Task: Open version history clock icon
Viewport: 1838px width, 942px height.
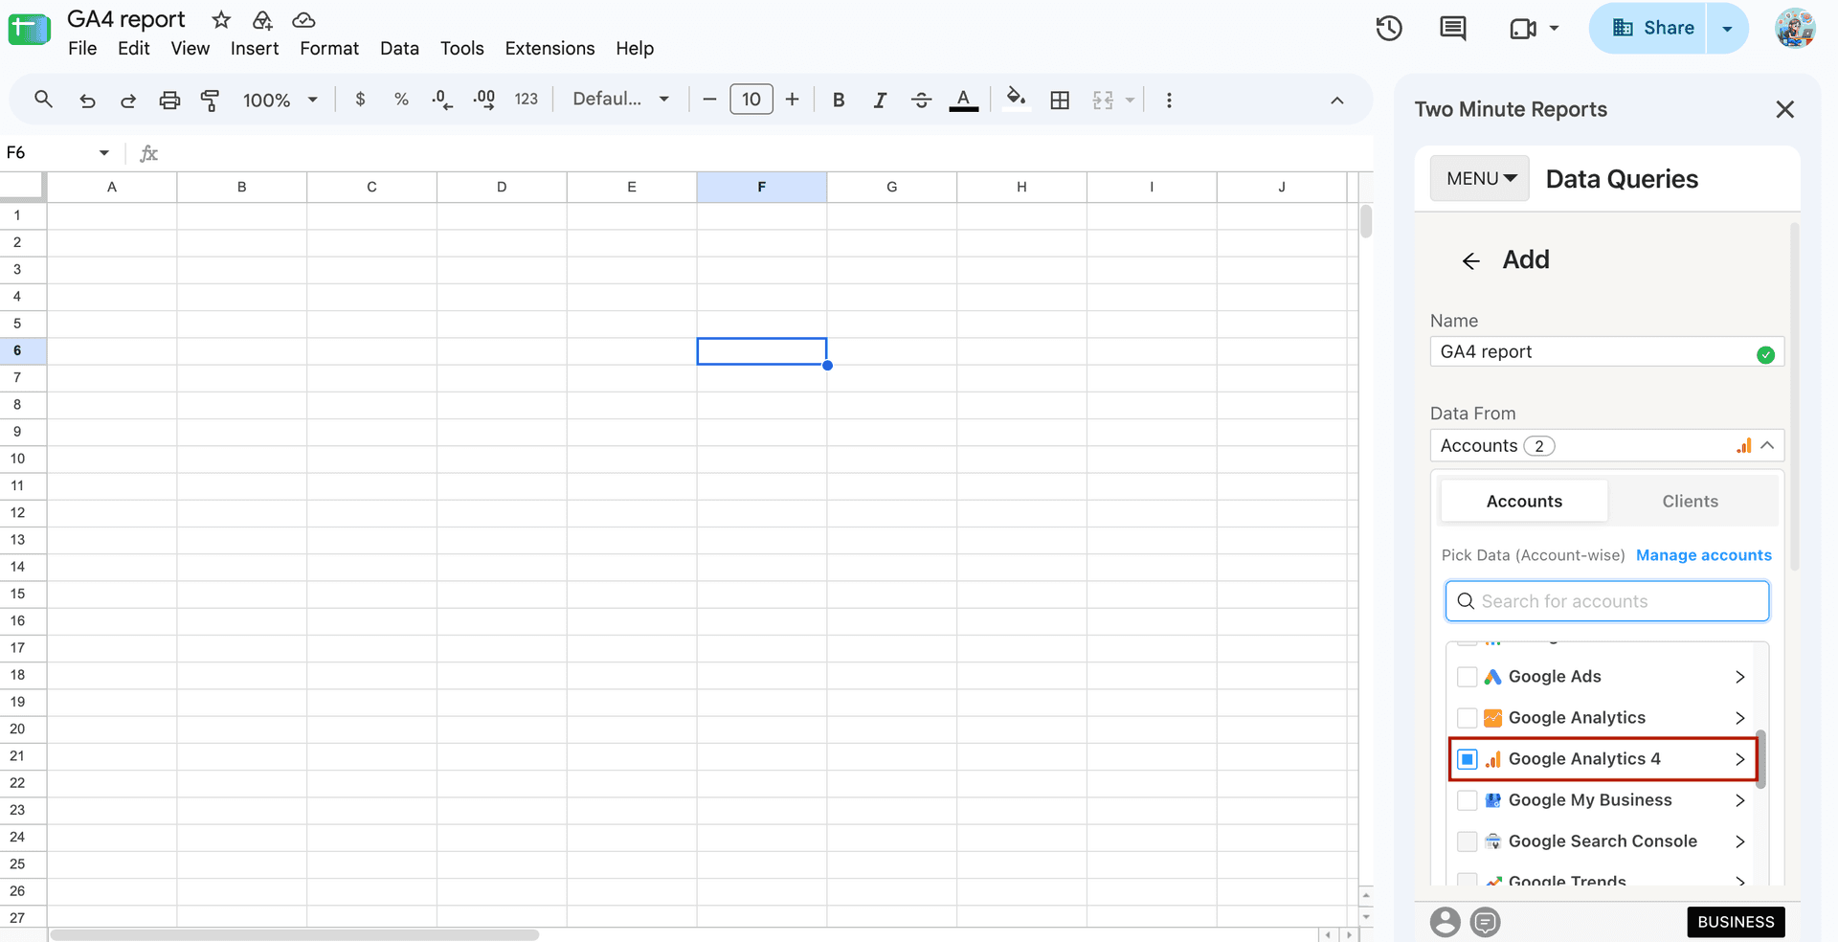Action: tap(1389, 29)
